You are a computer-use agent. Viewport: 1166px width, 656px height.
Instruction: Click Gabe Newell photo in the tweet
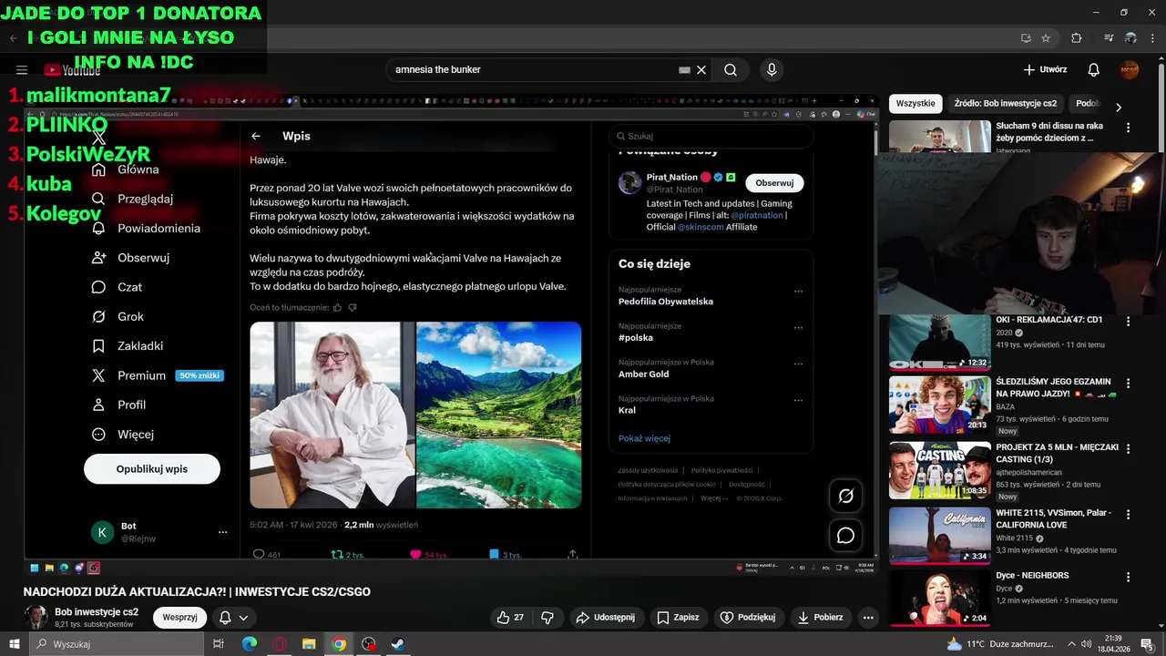tap(332, 415)
